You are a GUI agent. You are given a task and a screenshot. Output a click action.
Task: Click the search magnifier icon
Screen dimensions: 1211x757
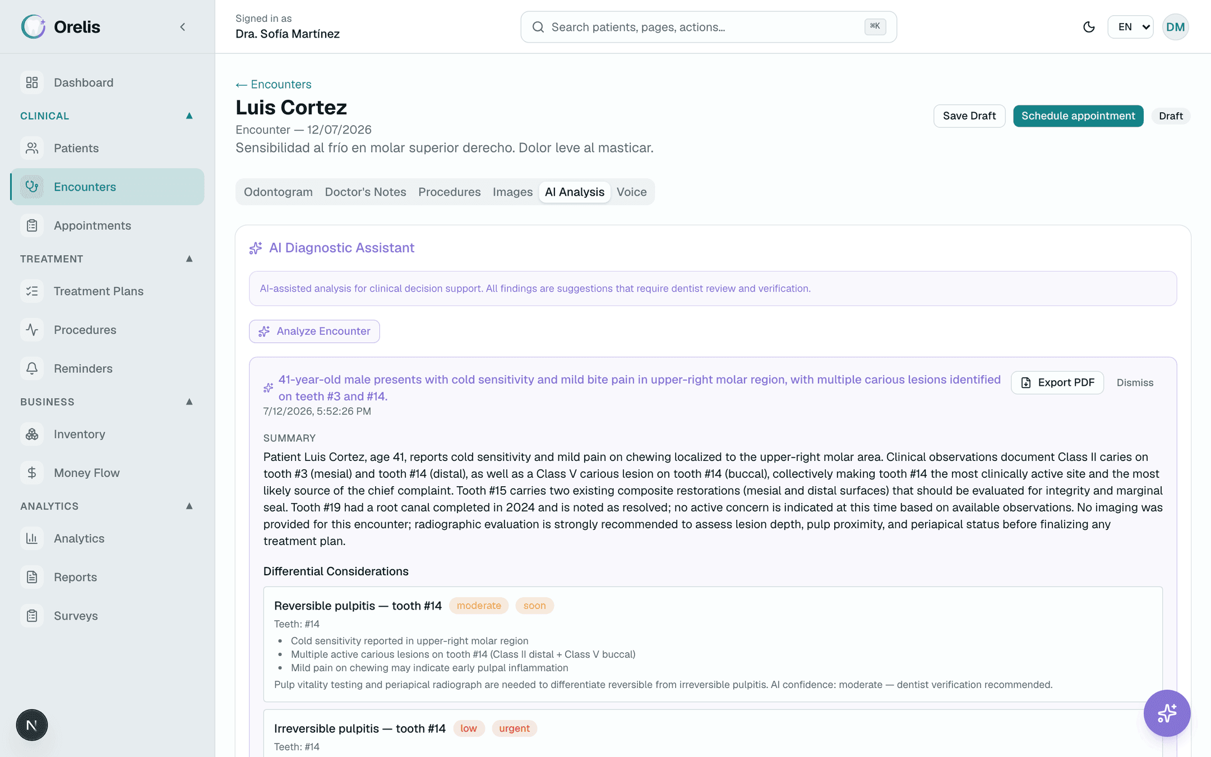click(538, 27)
